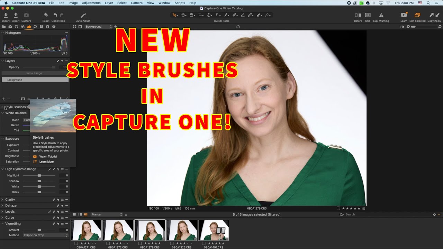
Task: Open the Camera menu
Action: [x=137, y=3]
